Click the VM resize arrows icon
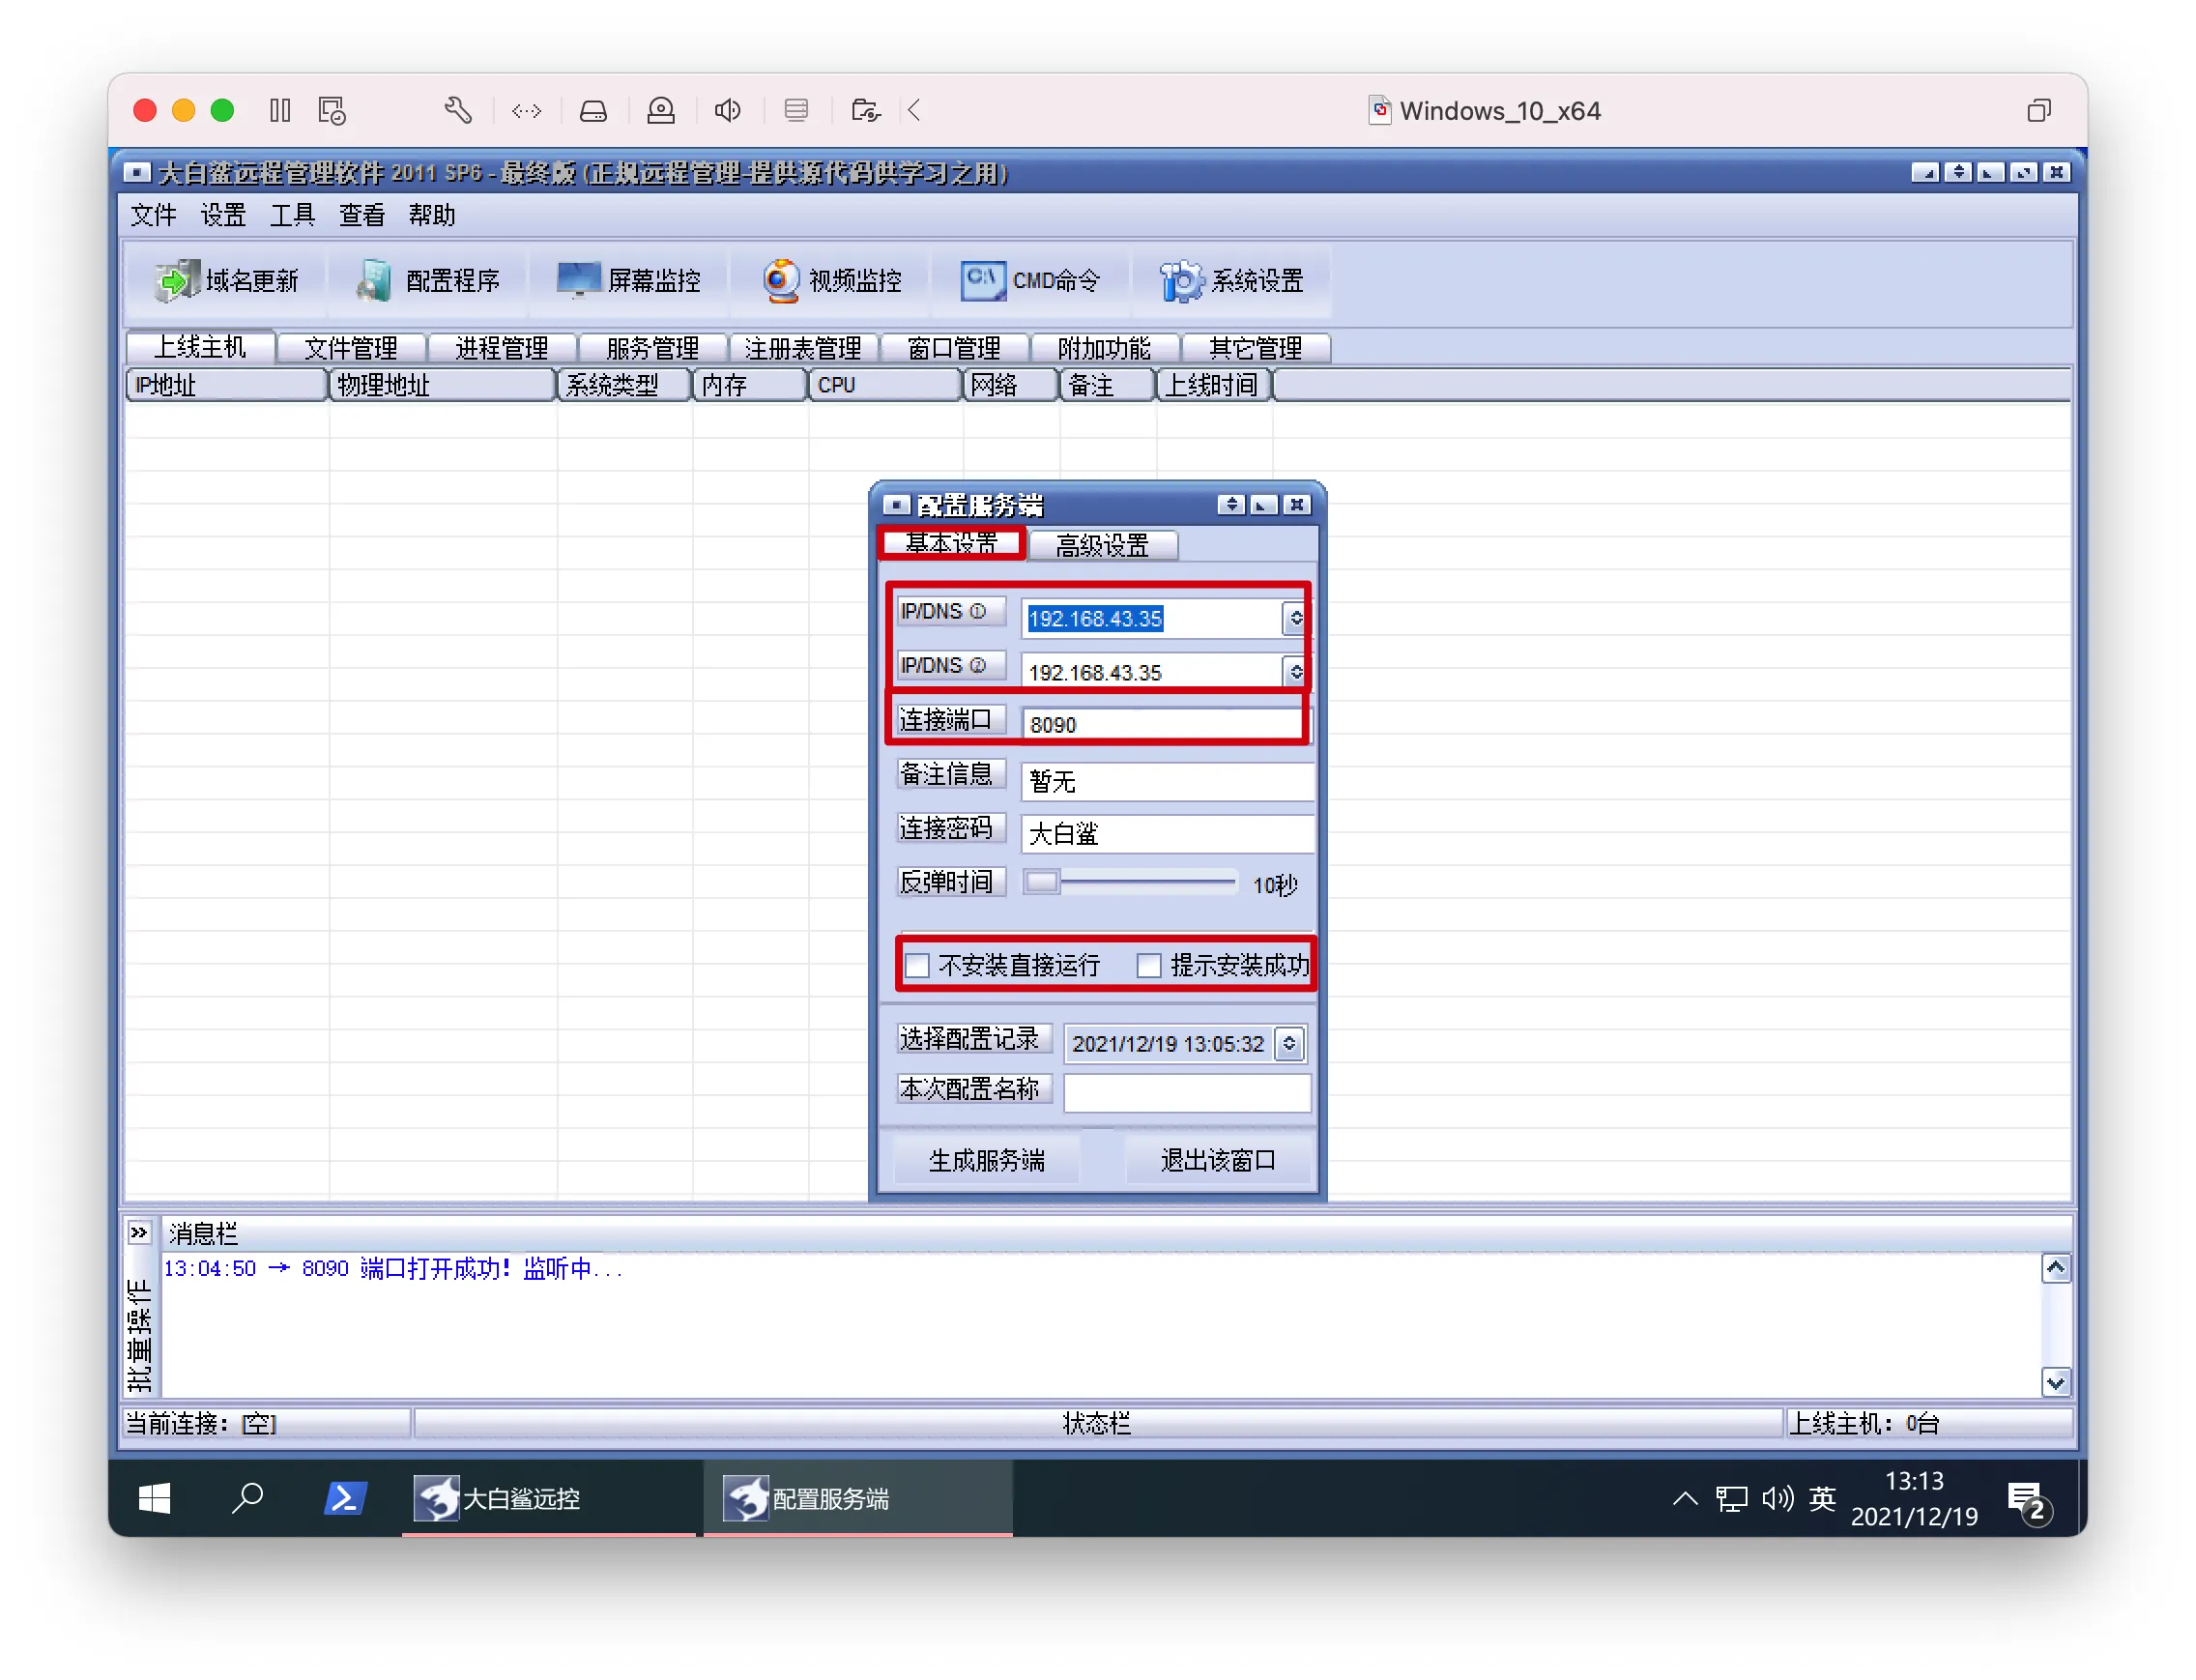 [526, 110]
